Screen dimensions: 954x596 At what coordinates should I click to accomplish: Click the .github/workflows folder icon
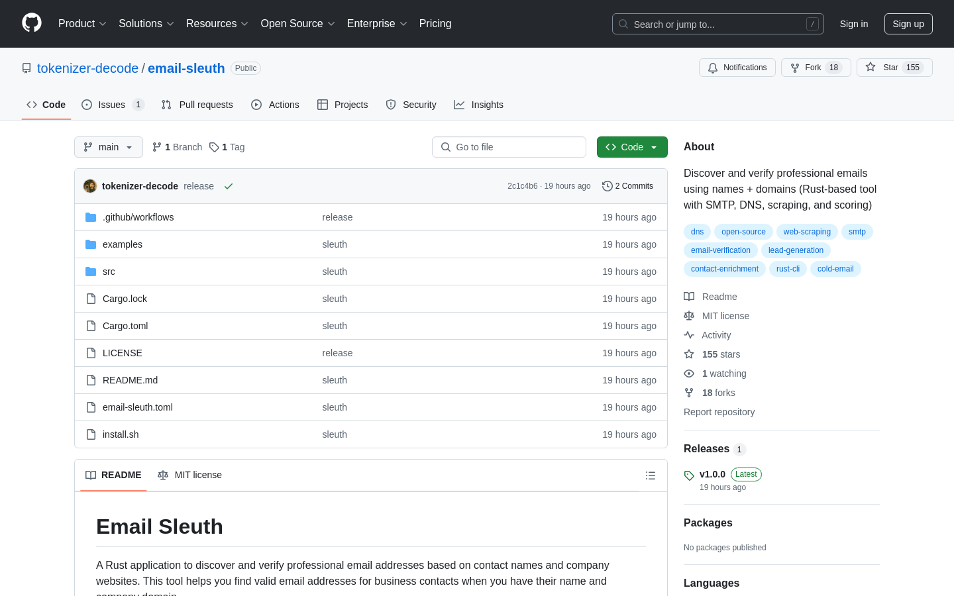coord(91,217)
